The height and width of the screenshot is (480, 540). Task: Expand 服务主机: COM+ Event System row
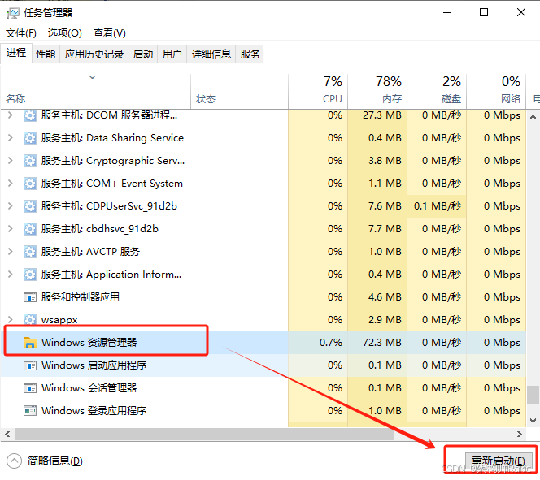pos(11,184)
